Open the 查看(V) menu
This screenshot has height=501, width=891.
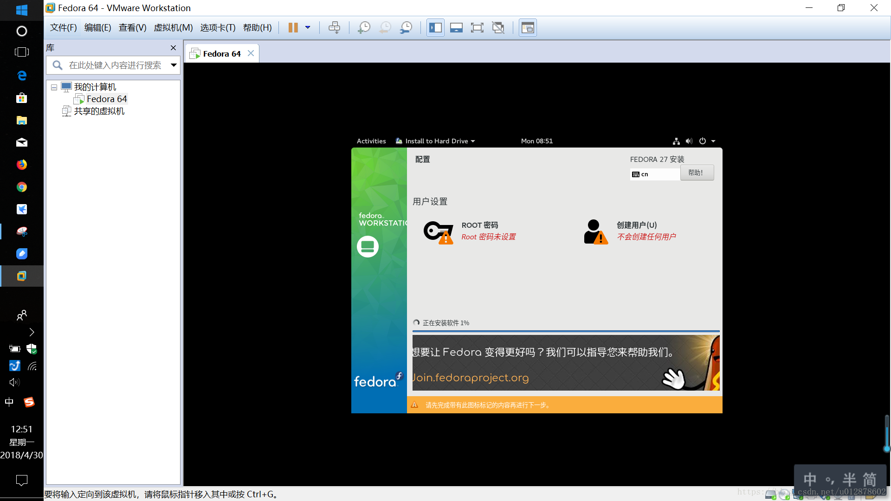click(133, 28)
